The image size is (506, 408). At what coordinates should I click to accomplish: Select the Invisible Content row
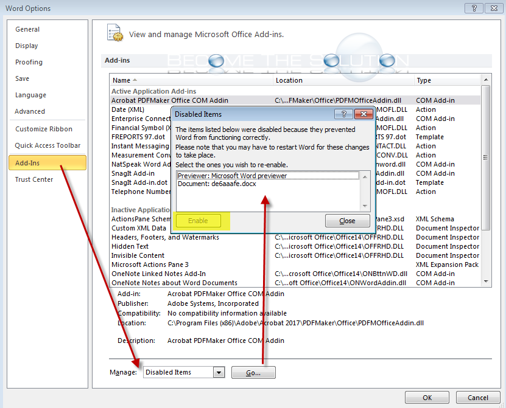[x=295, y=255]
